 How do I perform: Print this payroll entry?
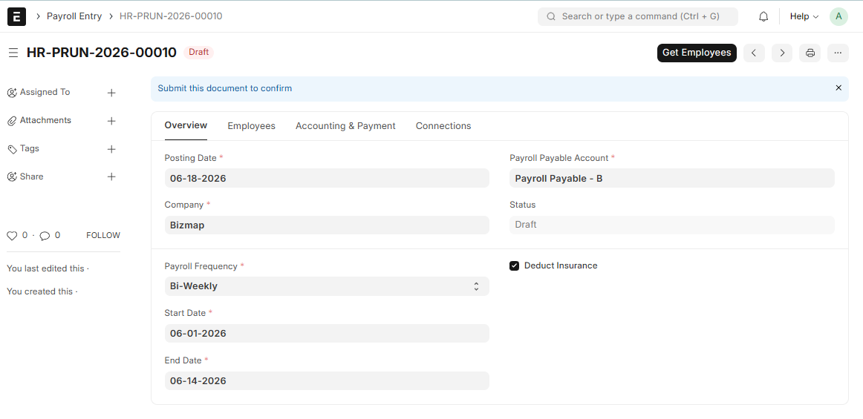(x=810, y=53)
